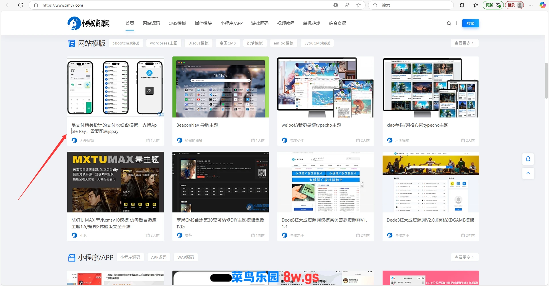Click author avatar next to 完美少年
This screenshot has height=286, width=549.
tap(285, 140)
